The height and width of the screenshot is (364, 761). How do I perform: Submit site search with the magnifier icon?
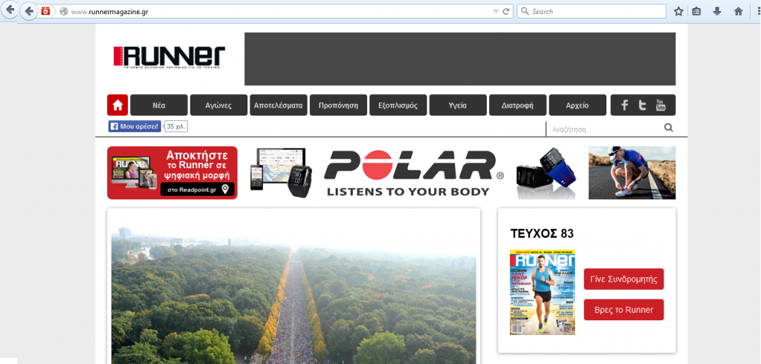(x=669, y=128)
